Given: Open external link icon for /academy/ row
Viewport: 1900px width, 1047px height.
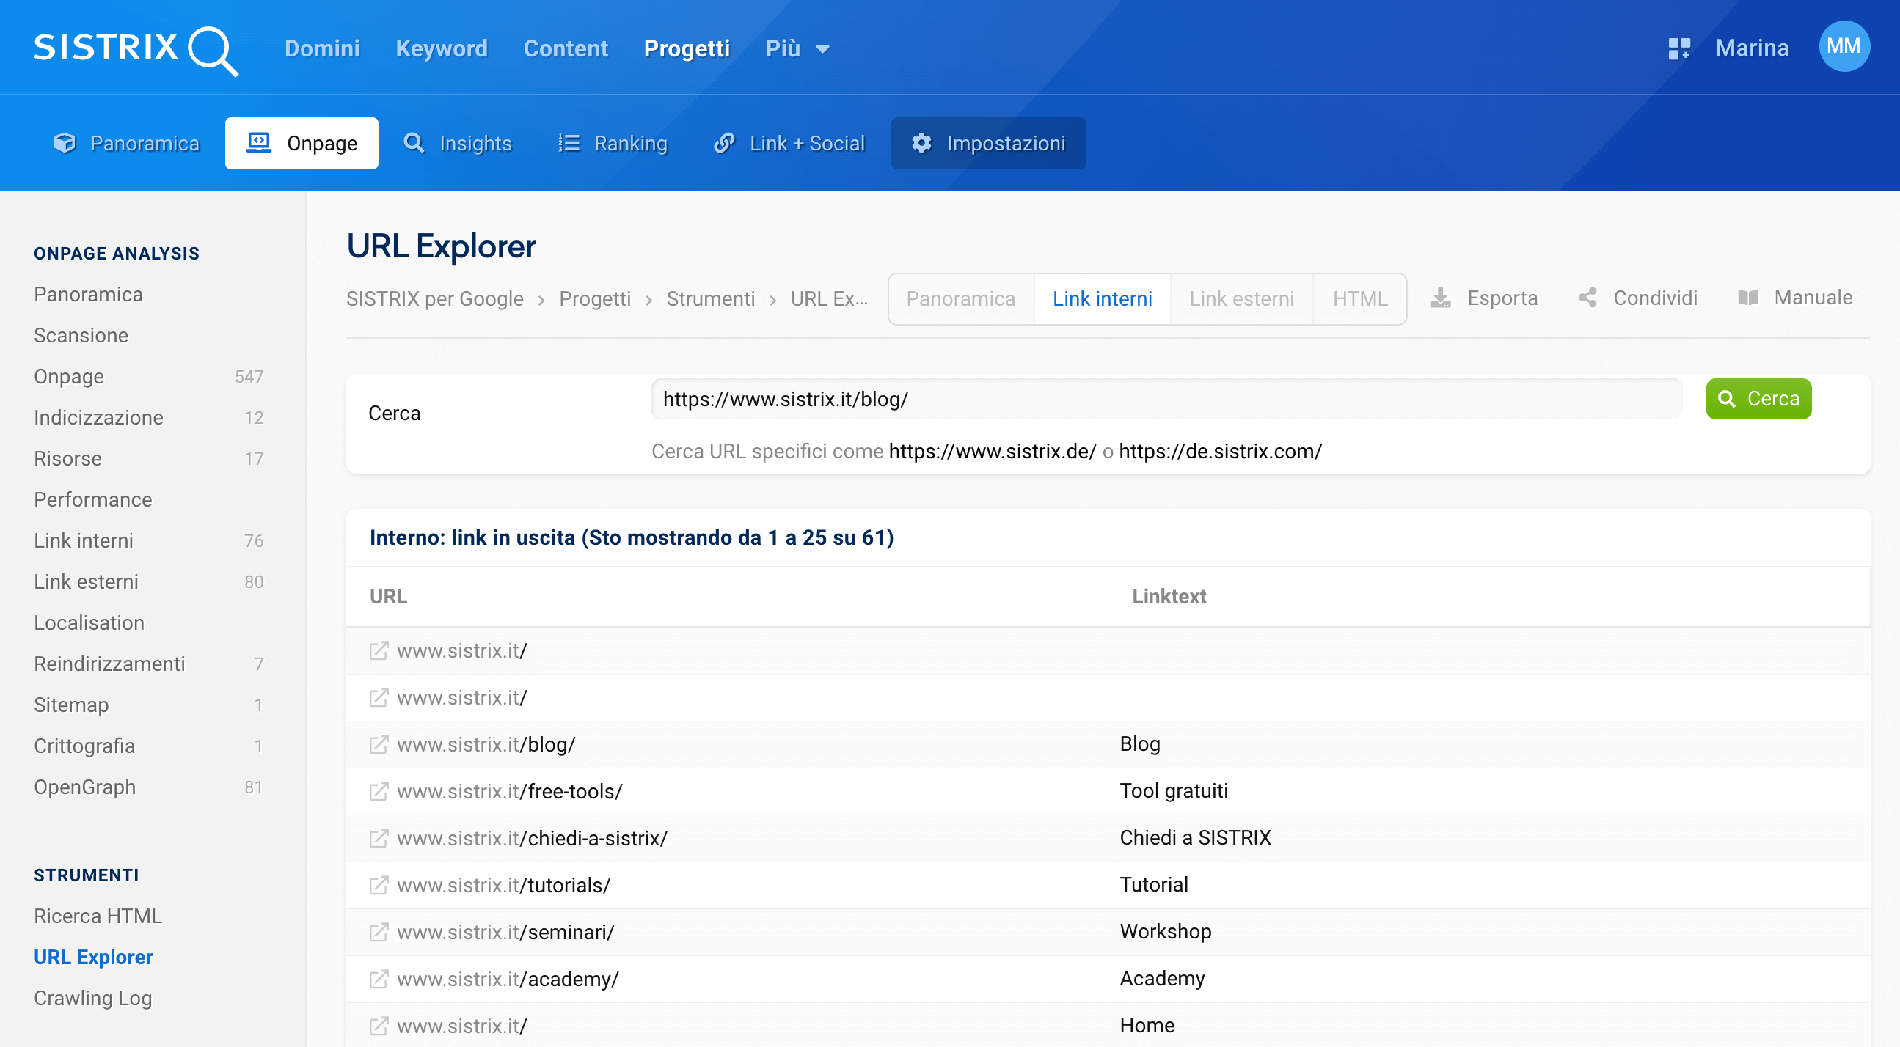Looking at the screenshot, I should click(379, 979).
